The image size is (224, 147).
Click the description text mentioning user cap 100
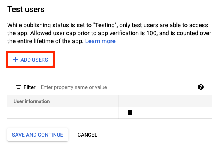click(109, 33)
